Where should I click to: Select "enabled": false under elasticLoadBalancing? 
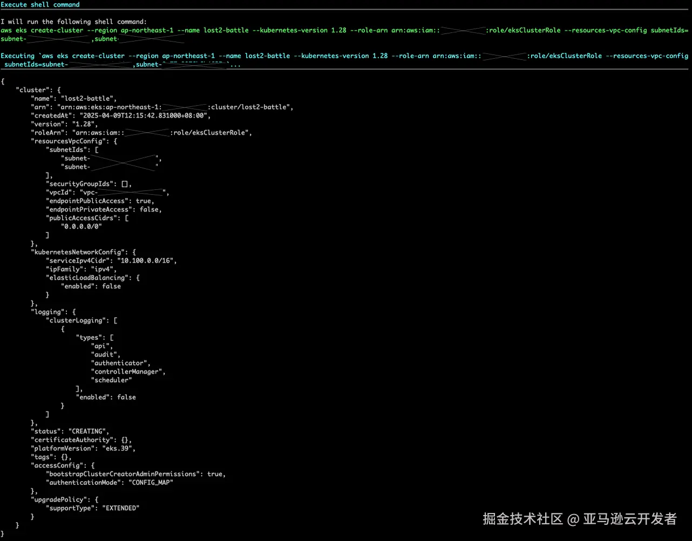91,286
